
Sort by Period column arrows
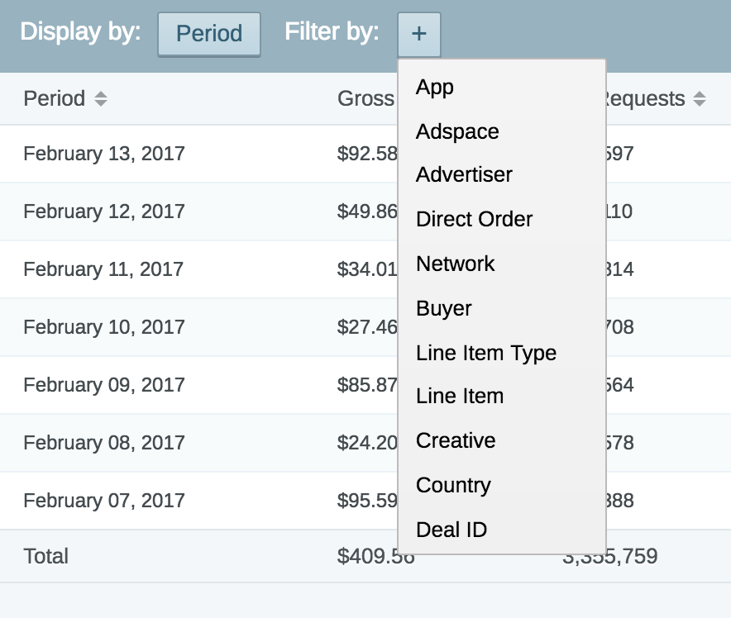pyautogui.click(x=101, y=98)
